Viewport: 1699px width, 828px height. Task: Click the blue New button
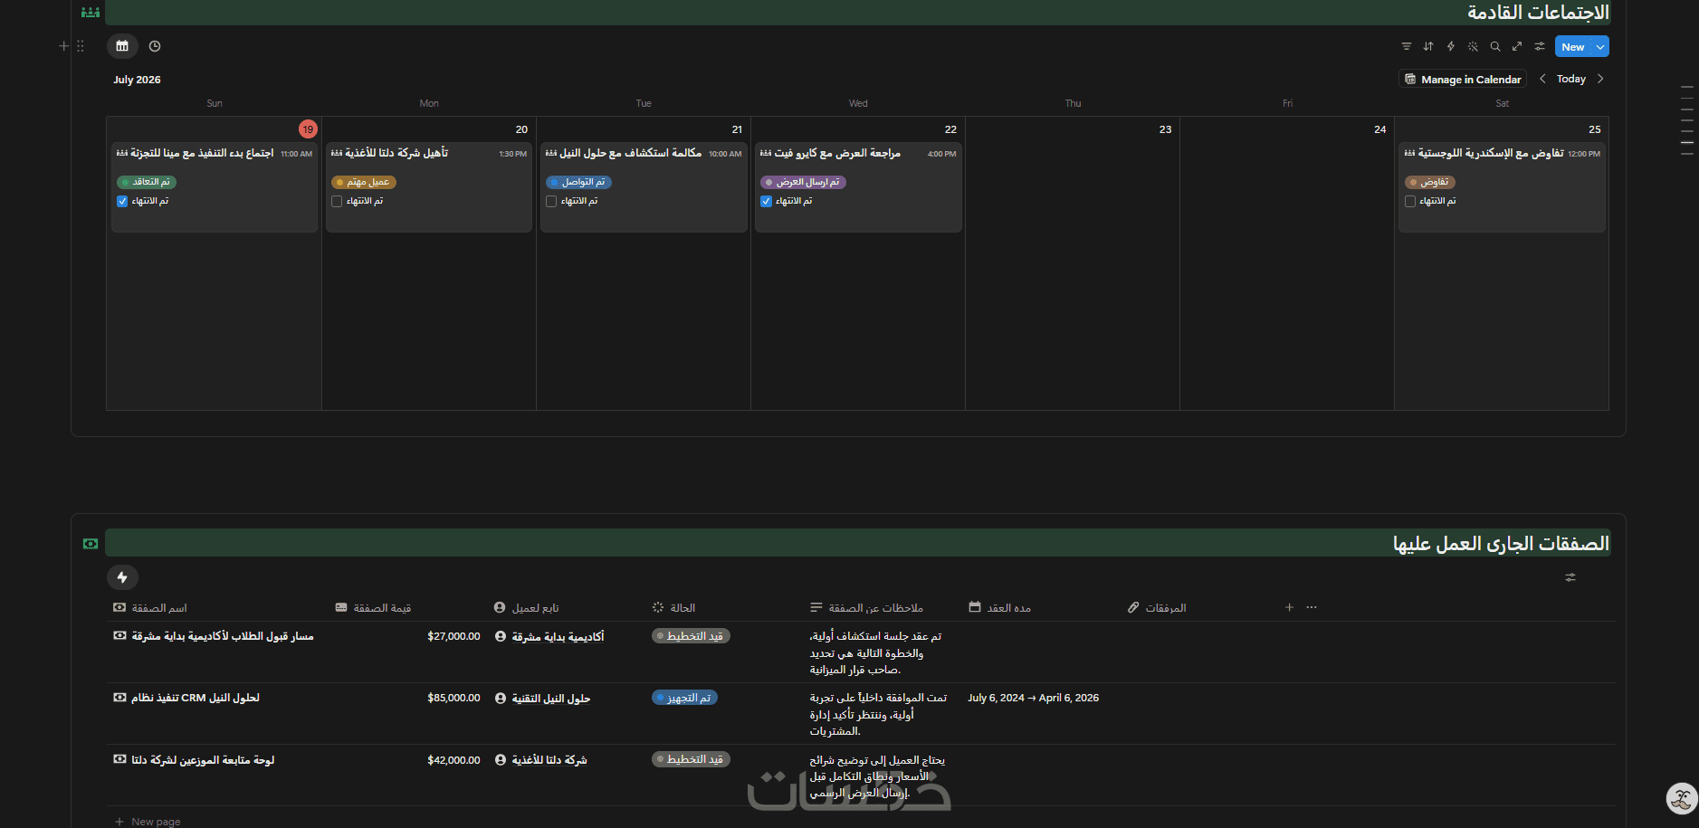pos(1573,47)
